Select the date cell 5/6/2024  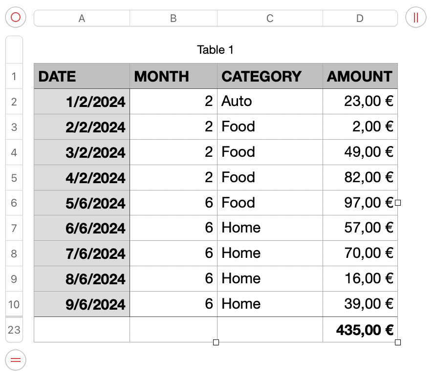click(82, 203)
